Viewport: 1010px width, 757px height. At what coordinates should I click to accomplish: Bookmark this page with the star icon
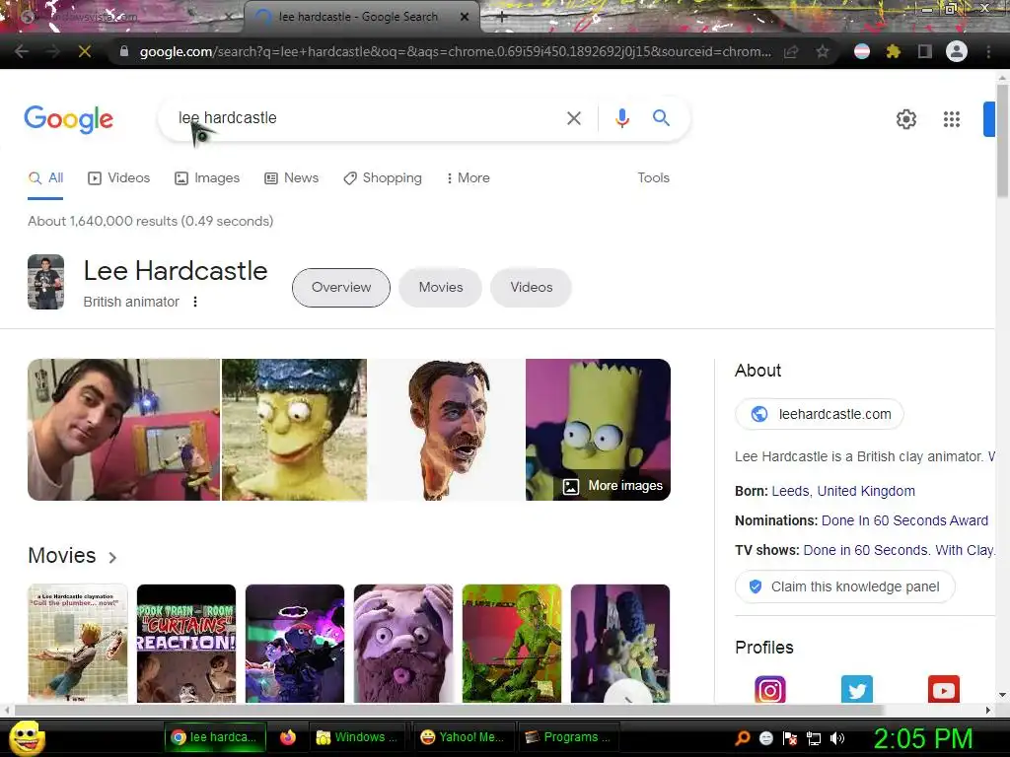pos(822,51)
